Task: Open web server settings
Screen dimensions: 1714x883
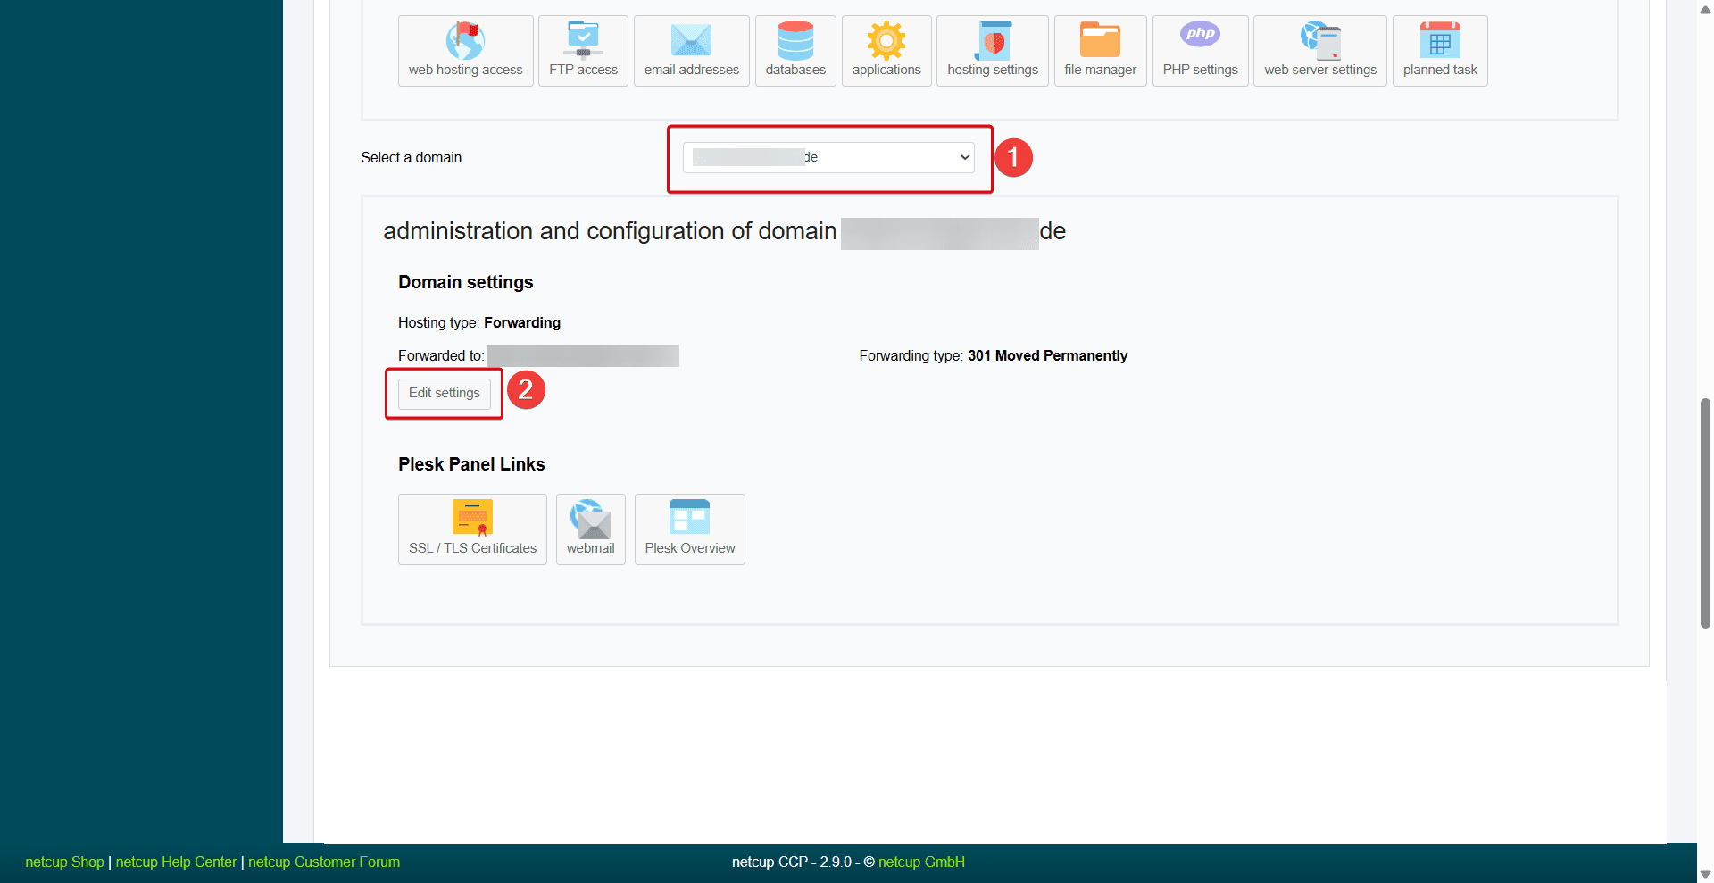Action: pyautogui.click(x=1319, y=50)
